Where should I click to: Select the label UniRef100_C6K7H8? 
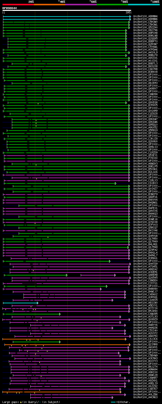(145, 69)
